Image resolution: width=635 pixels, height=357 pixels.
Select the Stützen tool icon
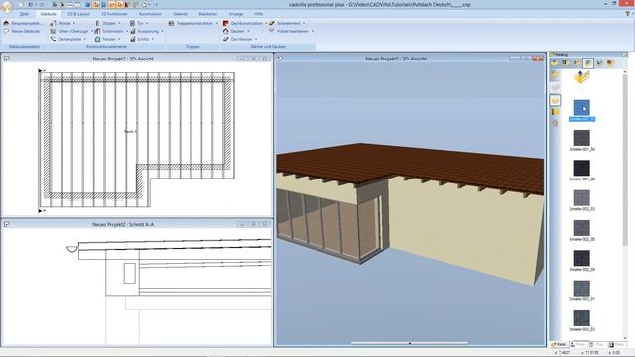tap(97, 23)
